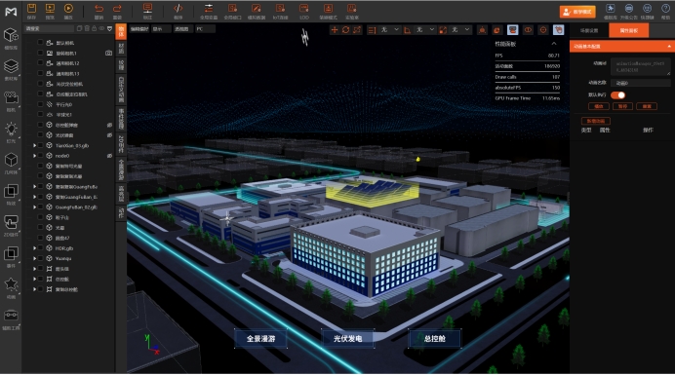The height and width of the screenshot is (375, 675).
Task: Select the 动作 vertical tab
Action: pos(121,213)
